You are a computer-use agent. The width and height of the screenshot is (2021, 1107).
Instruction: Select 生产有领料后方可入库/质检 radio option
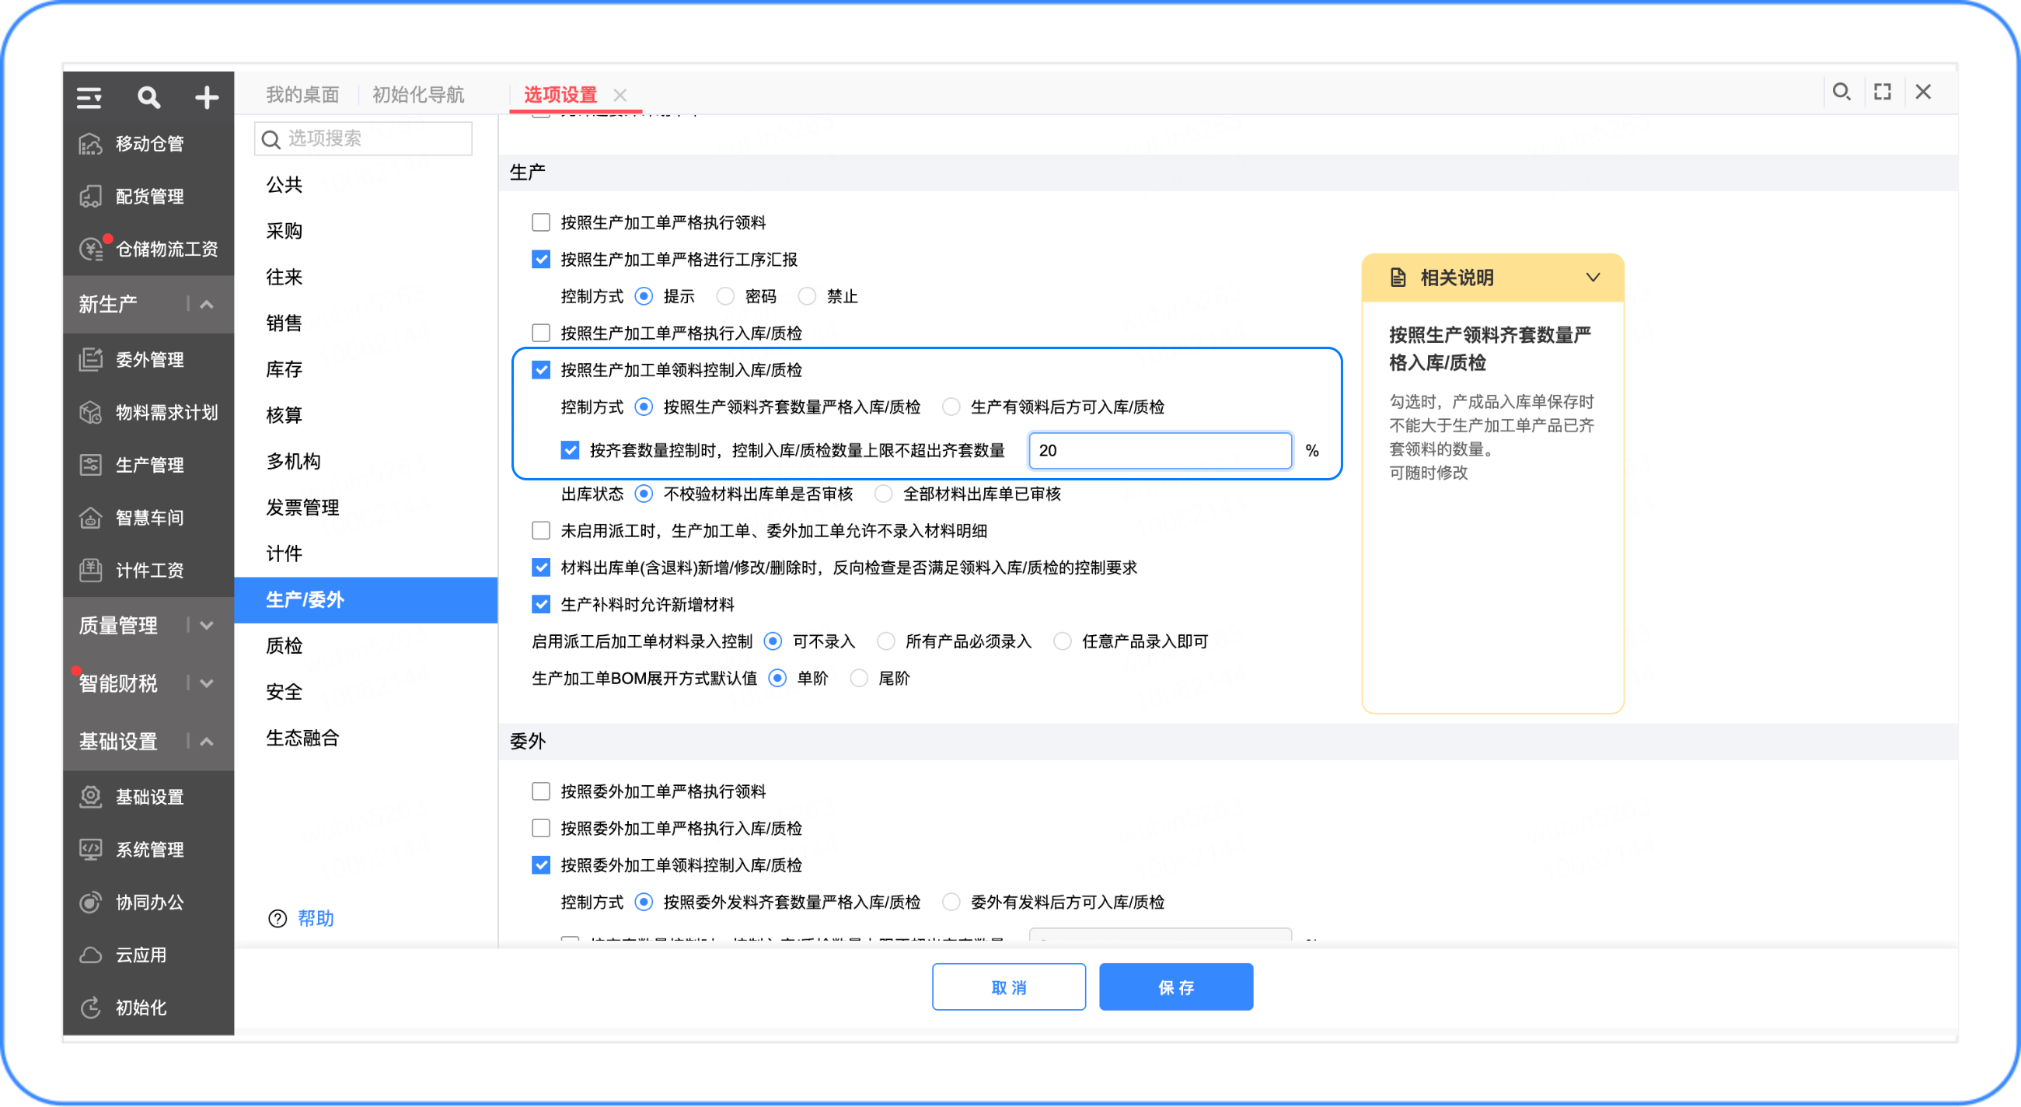click(951, 407)
